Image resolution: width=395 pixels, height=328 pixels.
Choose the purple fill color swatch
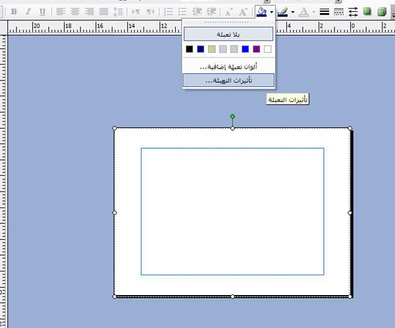(256, 49)
